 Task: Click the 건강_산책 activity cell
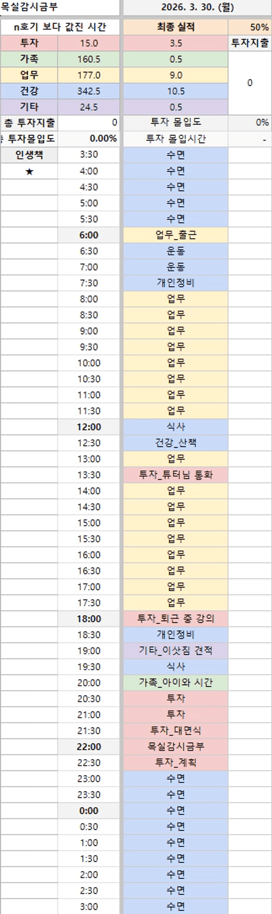point(175,443)
